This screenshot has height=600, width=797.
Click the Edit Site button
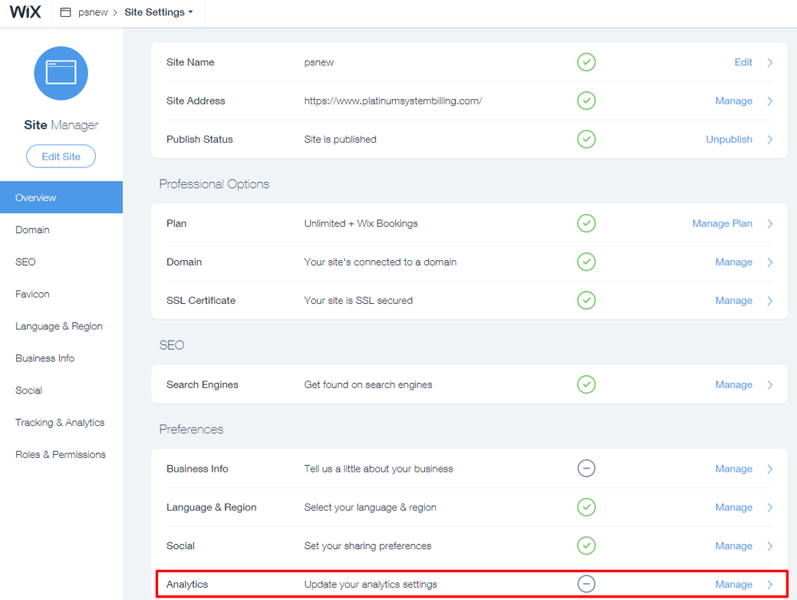(61, 156)
